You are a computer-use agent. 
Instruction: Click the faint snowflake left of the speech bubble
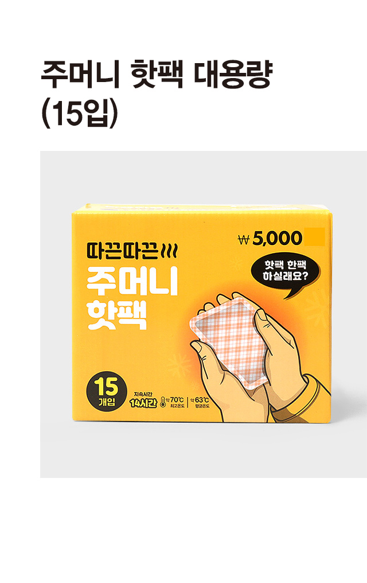pyautogui.click(x=235, y=263)
